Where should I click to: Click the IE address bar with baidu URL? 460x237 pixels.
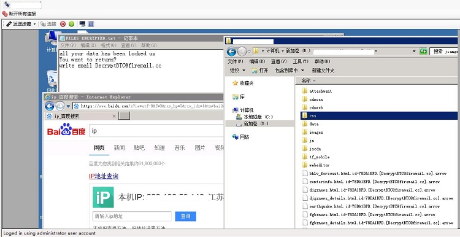(148, 106)
